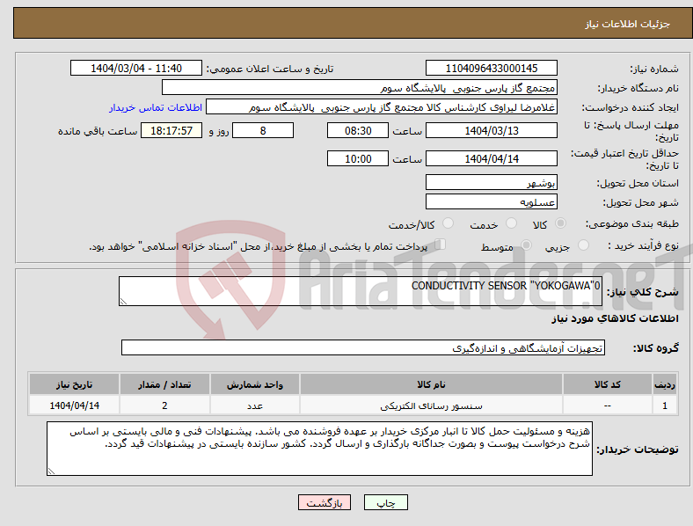Click the remaining days field showing 8
Image resolution: width=693 pixels, height=526 pixels.
pos(263,130)
